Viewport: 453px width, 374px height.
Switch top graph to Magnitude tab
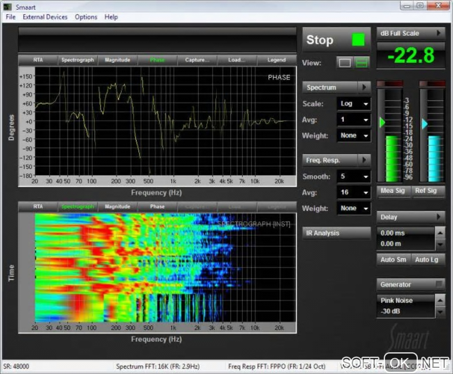pos(117,60)
